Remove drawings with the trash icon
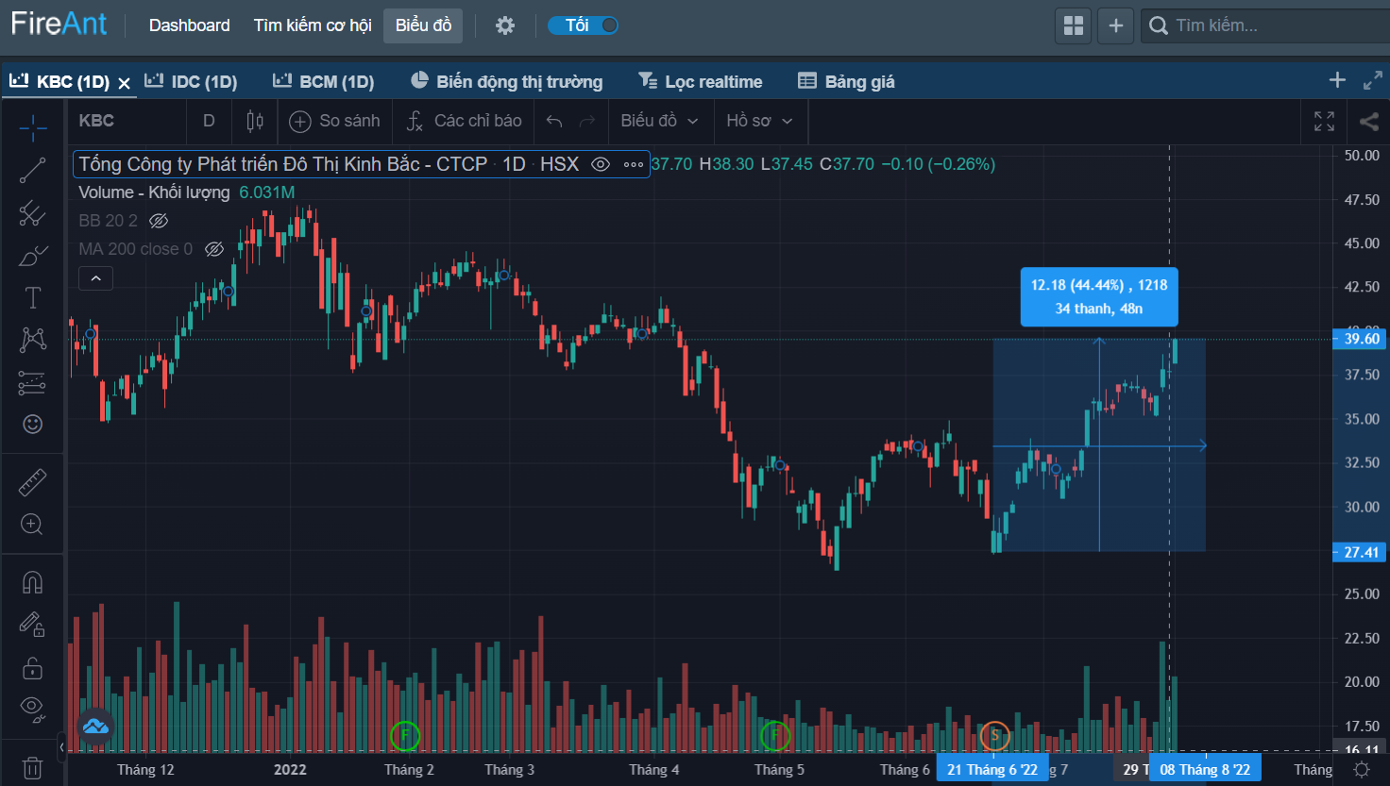The width and height of the screenshot is (1390, 786). [x=33, y=768]
